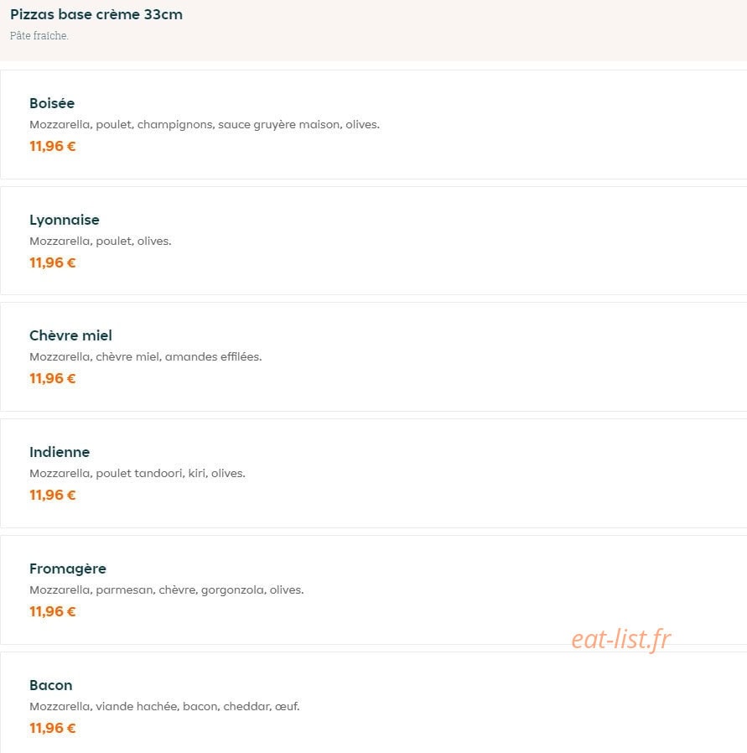Select the Lyonnaise pizza title
This screenshot has width=747, height=753.
[x=65, y=220]
